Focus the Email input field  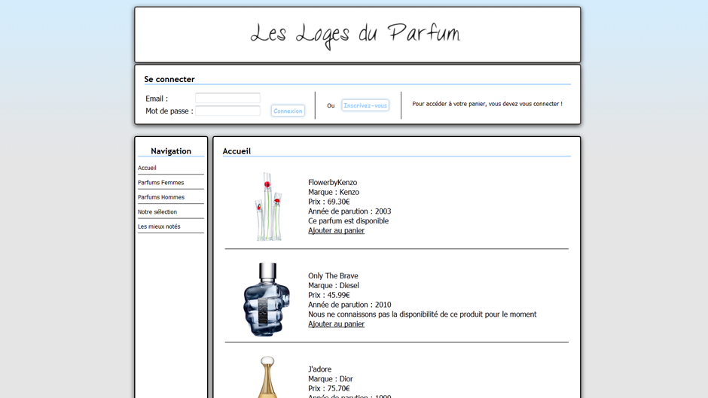[227, 98]
